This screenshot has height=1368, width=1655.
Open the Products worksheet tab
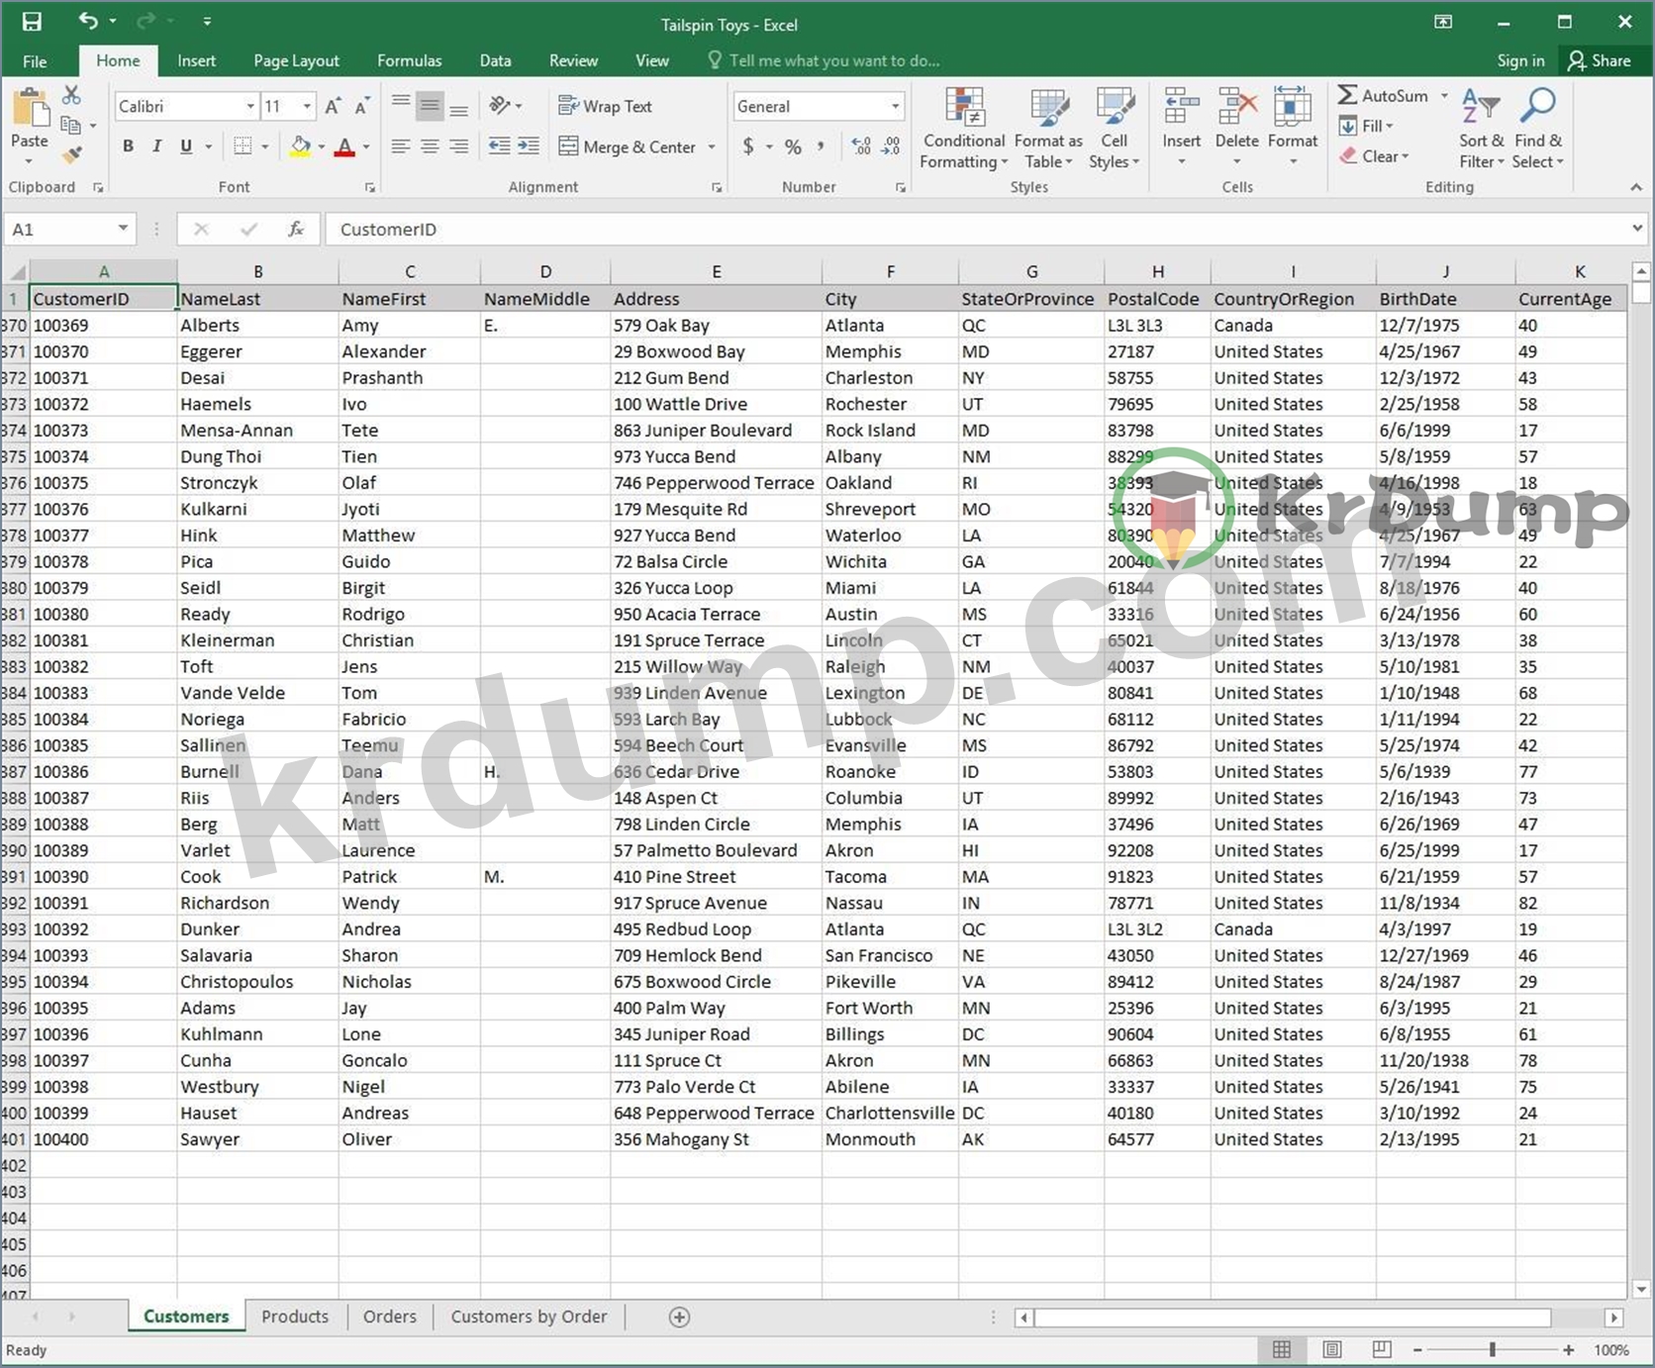(295, 1317)
